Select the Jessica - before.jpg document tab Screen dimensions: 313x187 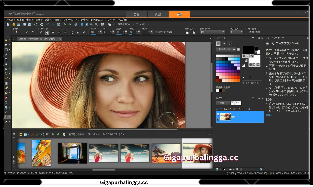tap(37, 39)
